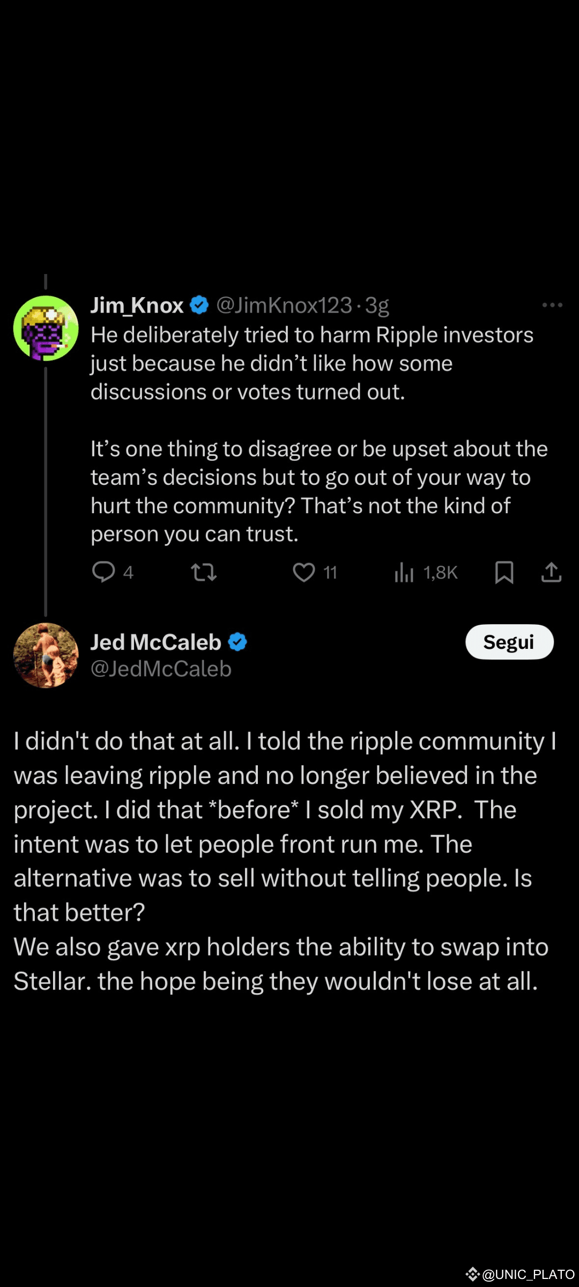Click the 11 likes count
Viewport: 579px width, 1287px height.
tap(330, 573)
